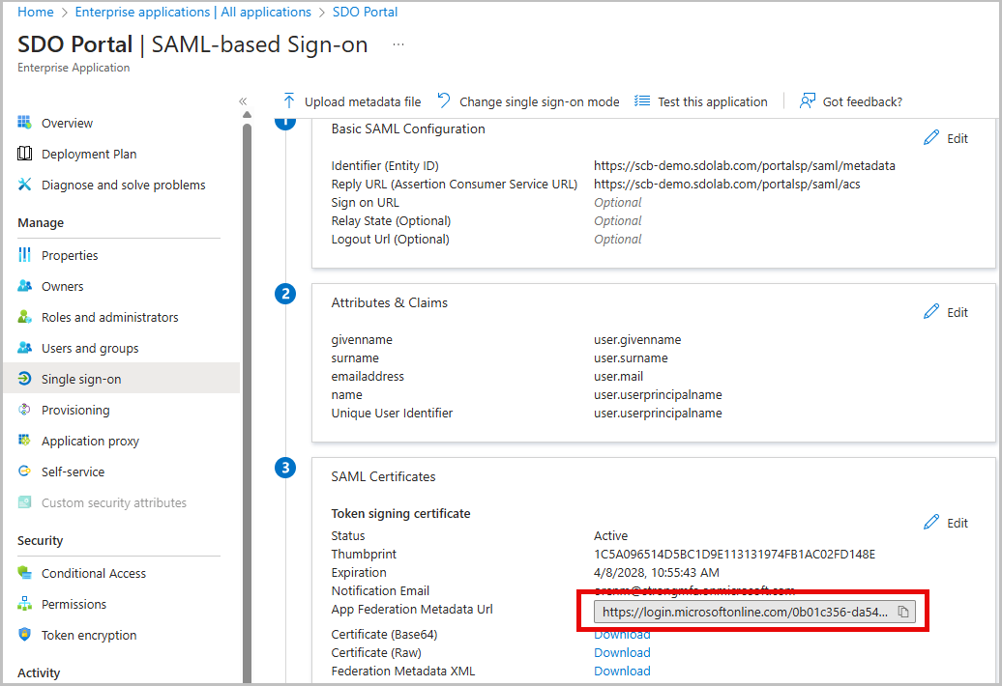The image size is (1002, 686).
Task: Open the Overview sidebar item icon
Action: coord(24,123)
